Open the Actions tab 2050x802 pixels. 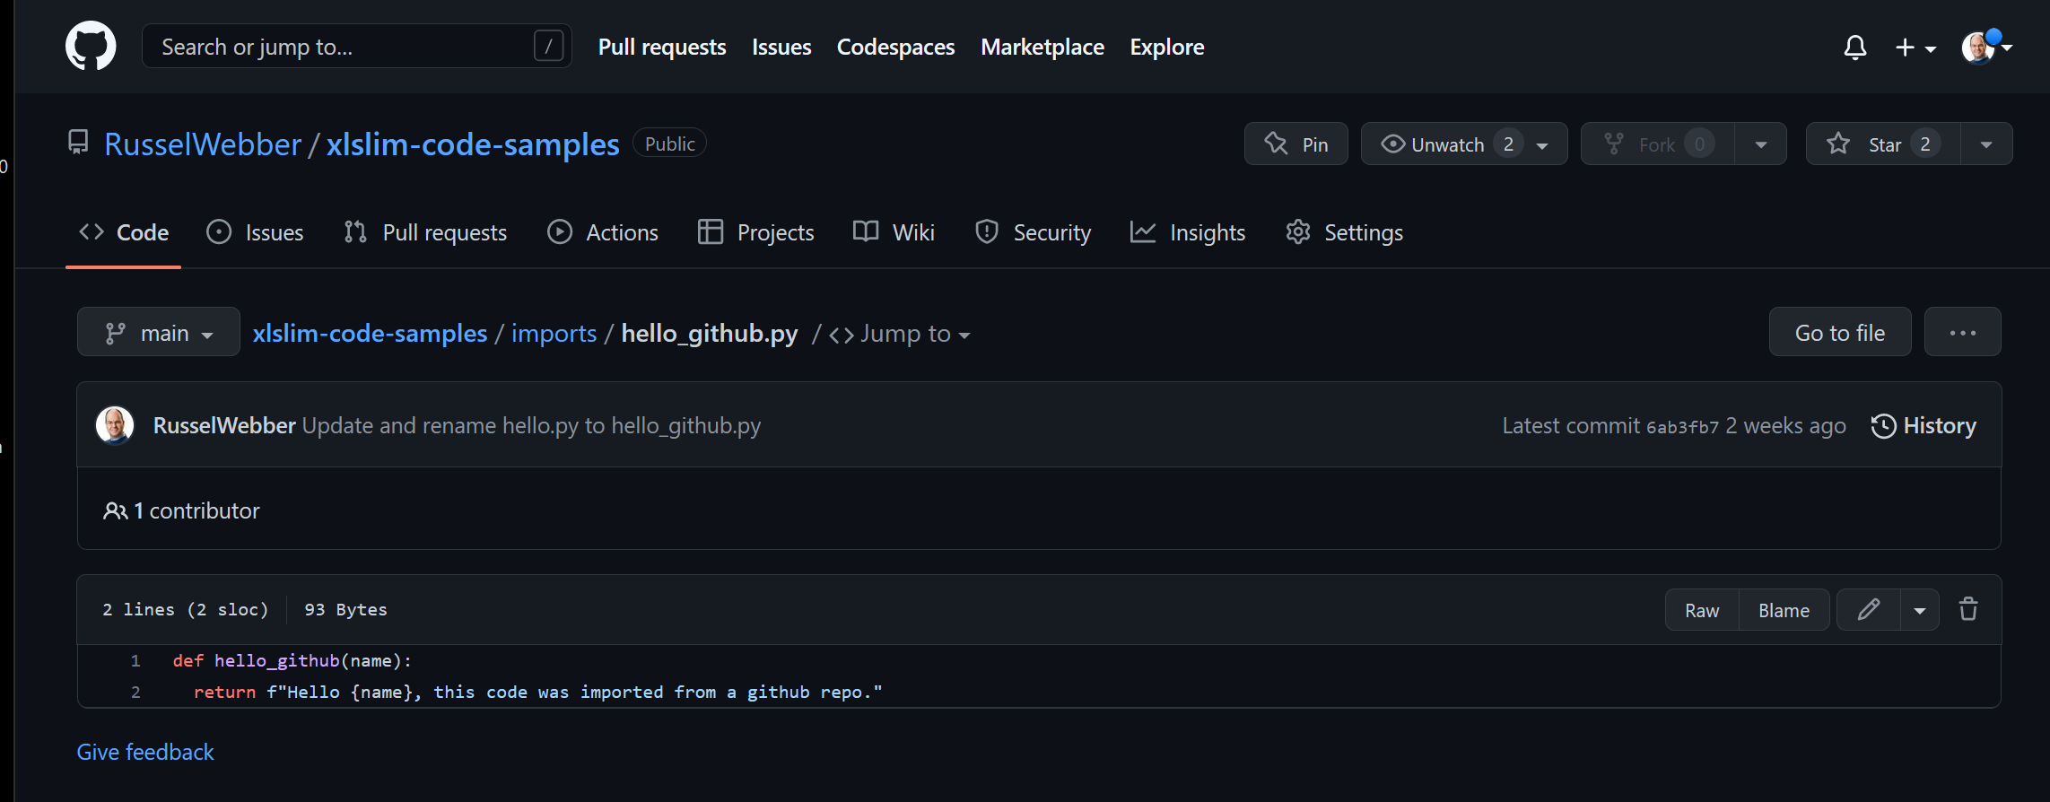coord(603,232)
